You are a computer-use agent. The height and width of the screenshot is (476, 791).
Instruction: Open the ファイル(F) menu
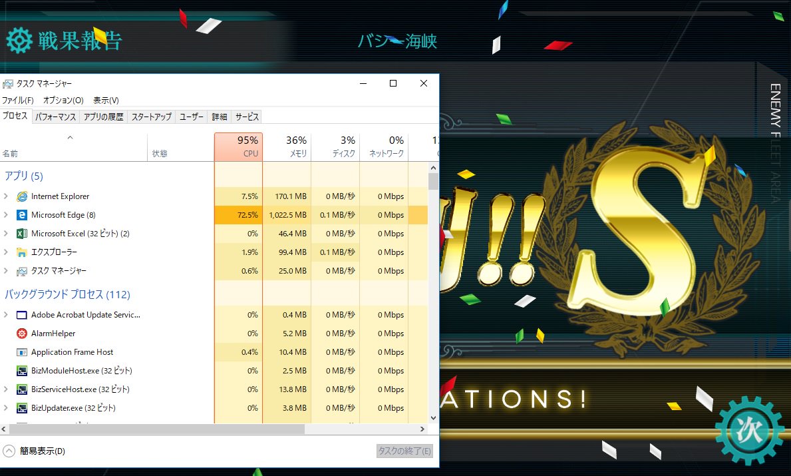point(18,101)
